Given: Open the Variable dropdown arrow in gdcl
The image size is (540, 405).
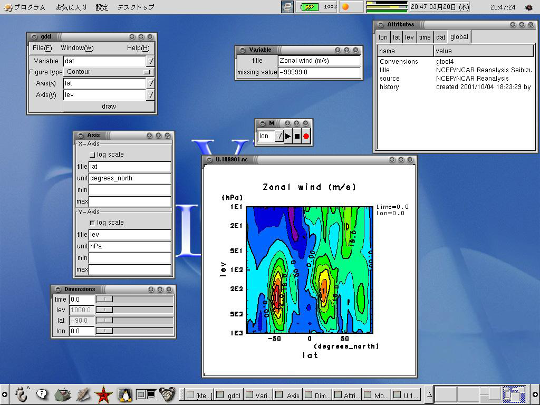Looking at the screenshot, I should [150, 61].
